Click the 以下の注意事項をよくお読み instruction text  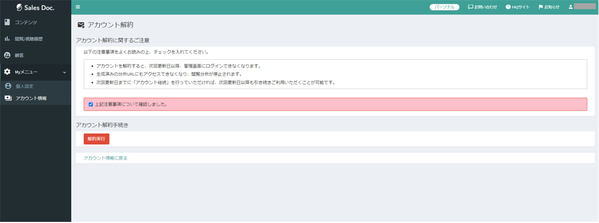click(x=146, y=52)
